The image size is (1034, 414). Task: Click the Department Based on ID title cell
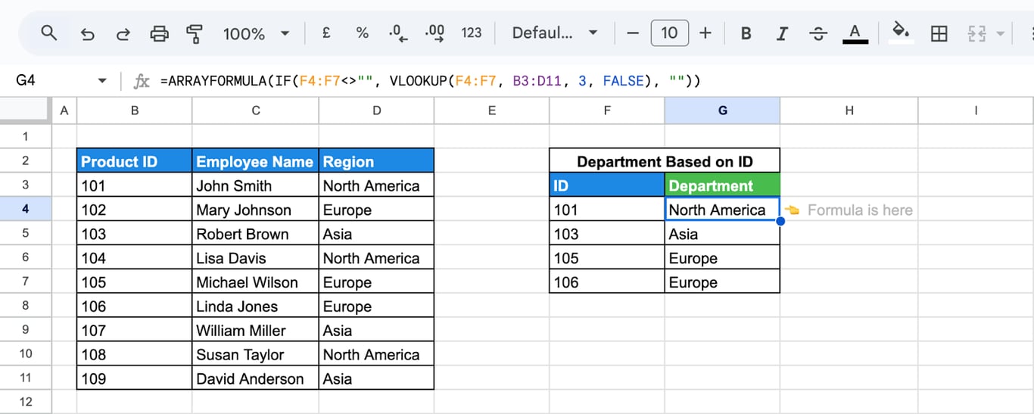(665, 161)
